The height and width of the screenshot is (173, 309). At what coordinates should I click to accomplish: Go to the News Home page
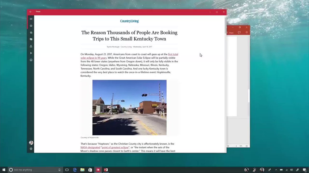[x=31, y=26]
